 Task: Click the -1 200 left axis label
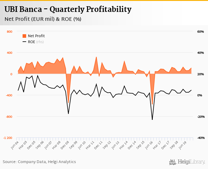(x=7, y=138)
